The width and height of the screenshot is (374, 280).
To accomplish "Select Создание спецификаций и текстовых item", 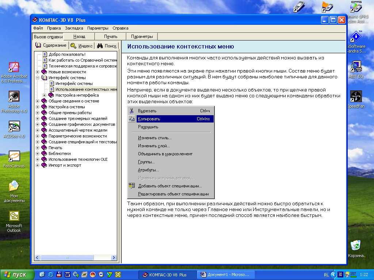I will (x=83, y=142).
